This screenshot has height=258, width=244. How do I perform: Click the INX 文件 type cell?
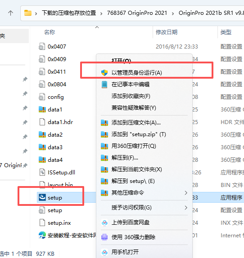pos(232,222)
